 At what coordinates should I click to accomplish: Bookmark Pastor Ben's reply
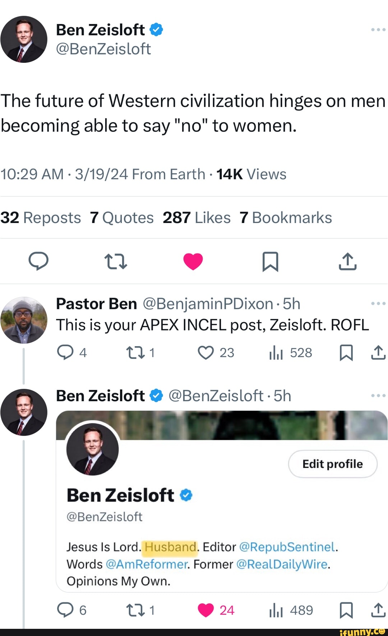point(346,353)
